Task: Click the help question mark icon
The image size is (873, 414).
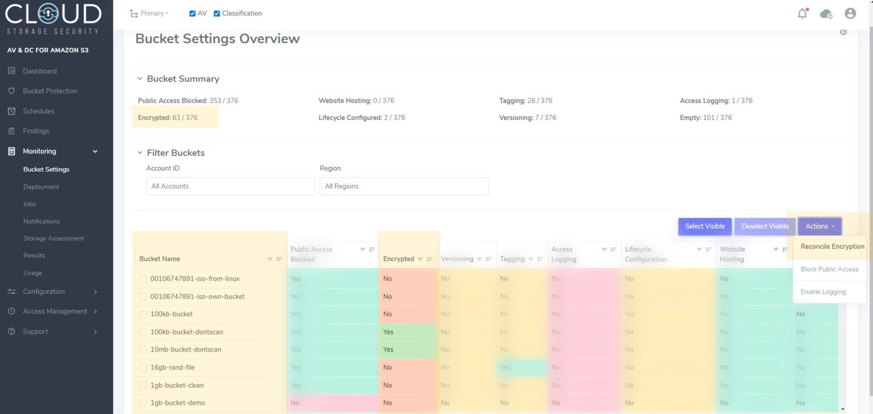Action: (x=843, y=32)
